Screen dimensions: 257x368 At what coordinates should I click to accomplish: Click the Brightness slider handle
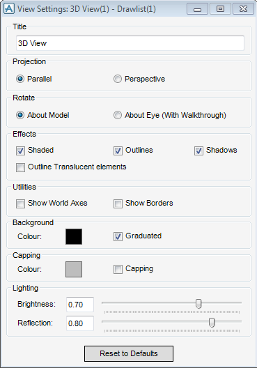[x=198, y=304]
